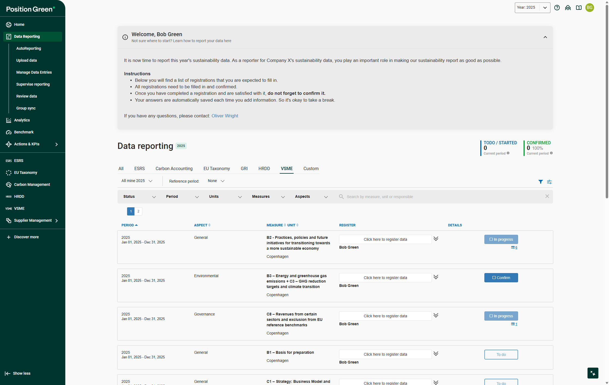Image resolution: width=609 pixels, height=385 pixels.
Task: Click the help question mark icon
Action: 557,8
